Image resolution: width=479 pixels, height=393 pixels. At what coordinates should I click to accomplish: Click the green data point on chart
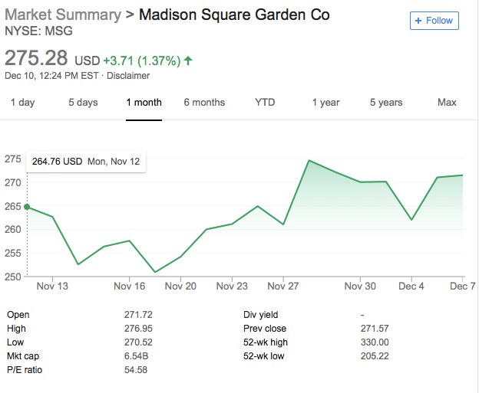point(27,207)
